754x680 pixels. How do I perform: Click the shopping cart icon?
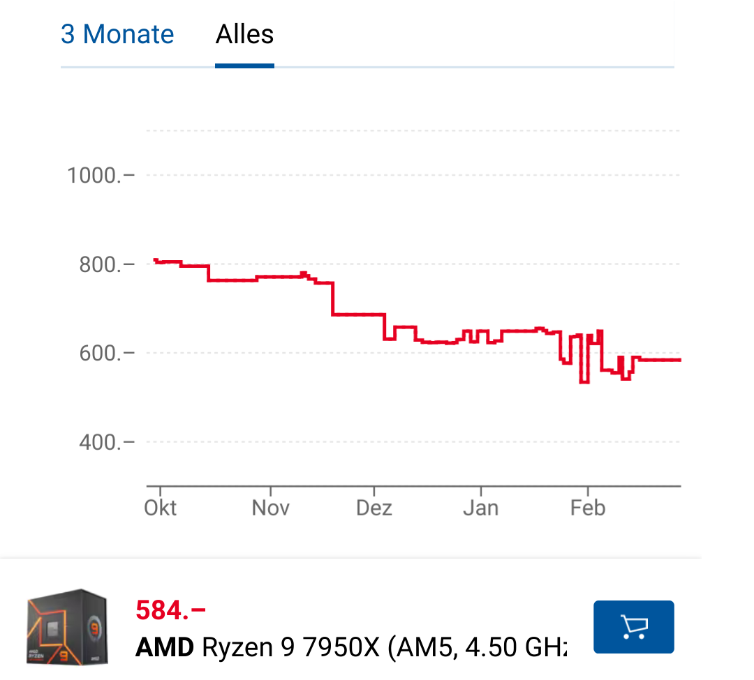(633, 626)
